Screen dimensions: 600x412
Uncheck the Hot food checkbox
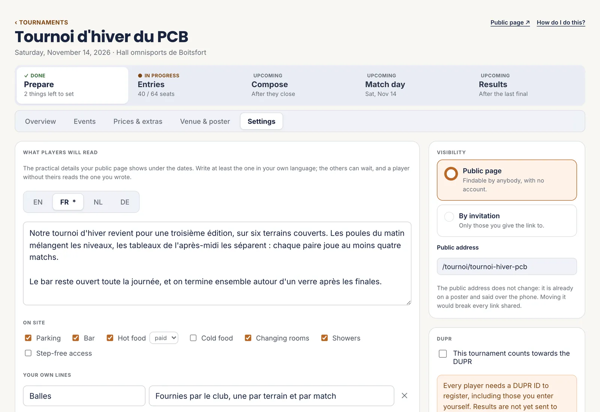coord(110,338)
